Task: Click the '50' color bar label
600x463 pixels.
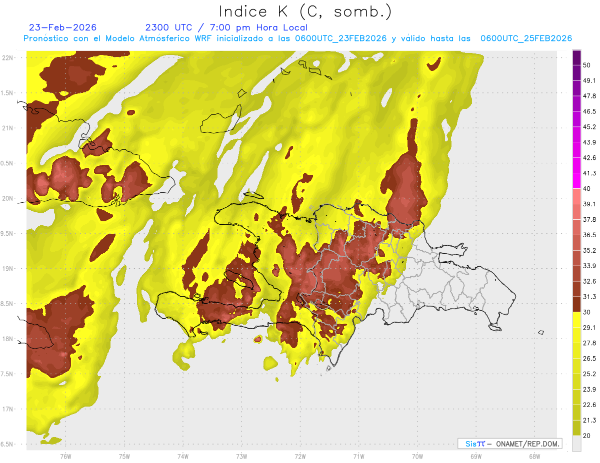Action: tap(587, 65)
